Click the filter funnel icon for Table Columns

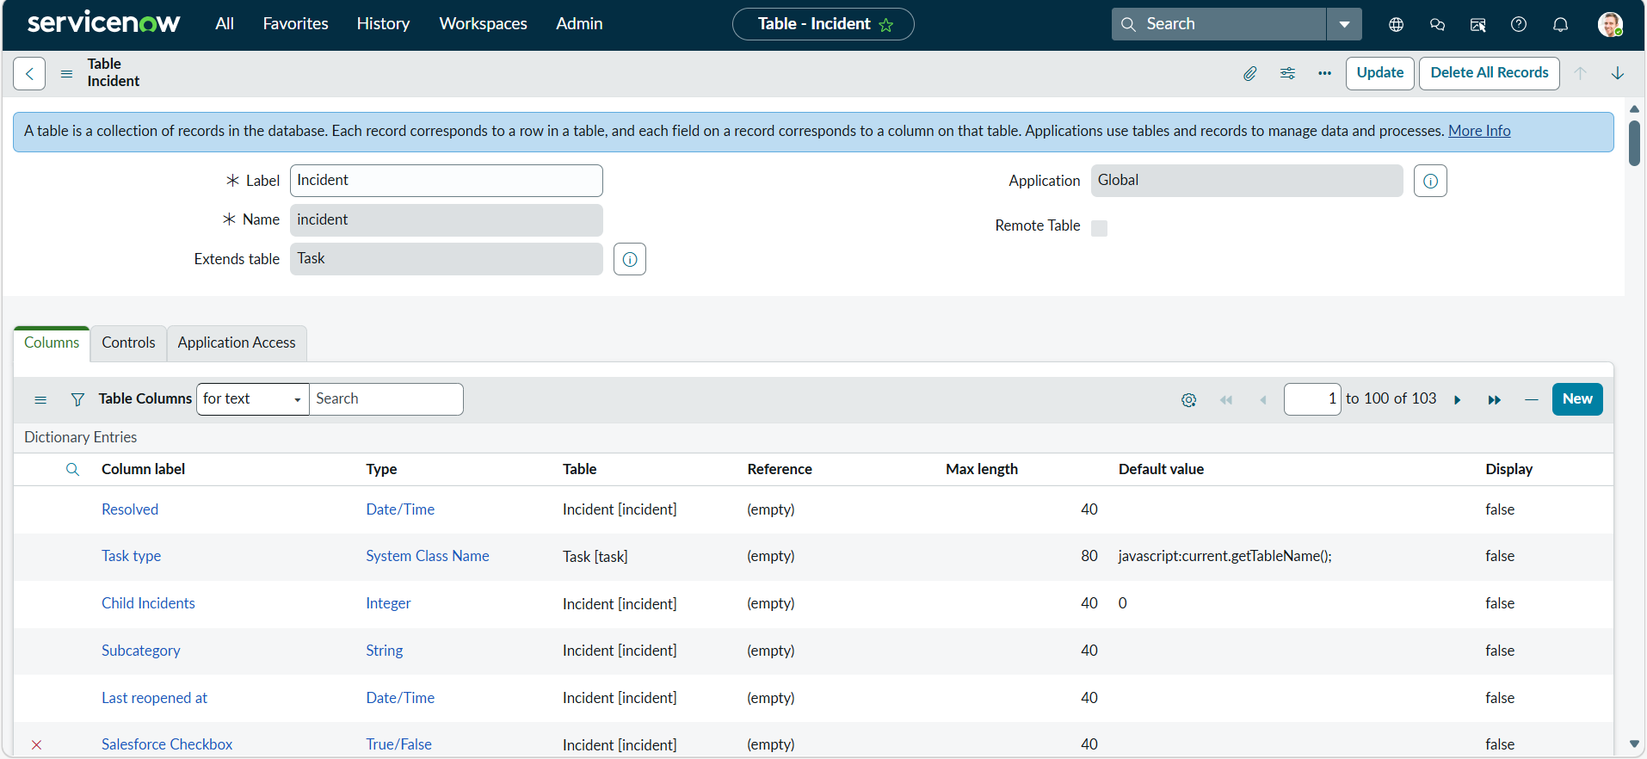(77, 399)
